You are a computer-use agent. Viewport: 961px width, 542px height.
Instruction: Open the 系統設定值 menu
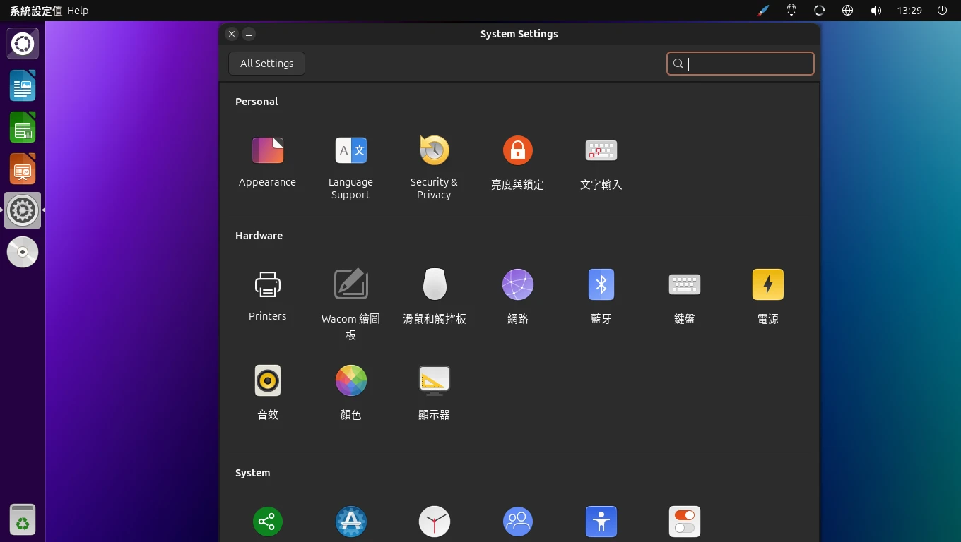pos(35,11)
